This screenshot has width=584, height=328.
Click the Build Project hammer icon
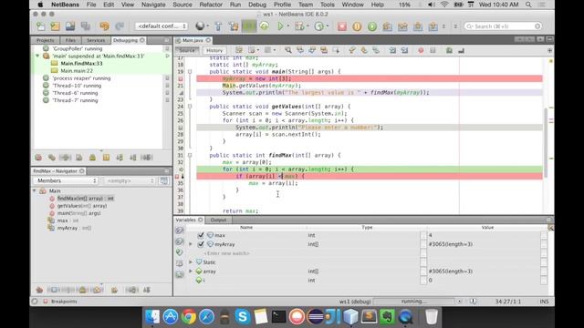(218, 26)
